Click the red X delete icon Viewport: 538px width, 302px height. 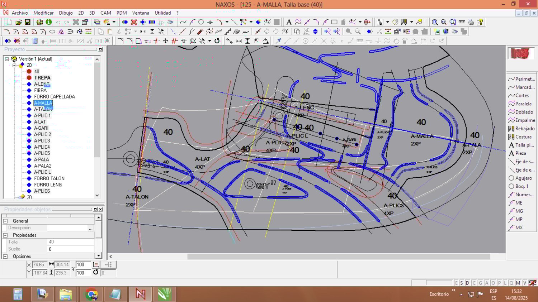(134, 22)
